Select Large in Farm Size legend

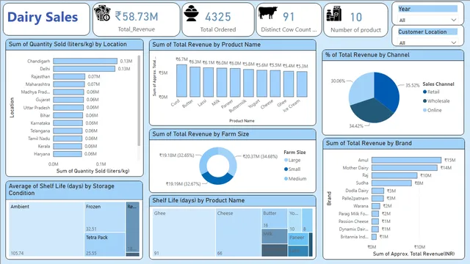pos(292,160)
